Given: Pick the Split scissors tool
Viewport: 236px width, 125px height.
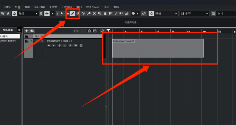Looking at the screenshot, I should [x=83, y=13].
